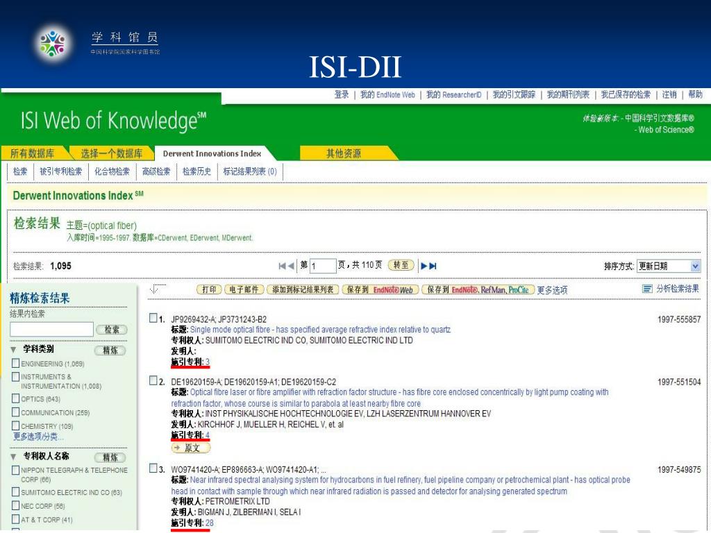Check NIPPON TELEGRAPH & TELEPHONE CORP assignee
The image size is (711, 533).
click(x=15, y=470)
